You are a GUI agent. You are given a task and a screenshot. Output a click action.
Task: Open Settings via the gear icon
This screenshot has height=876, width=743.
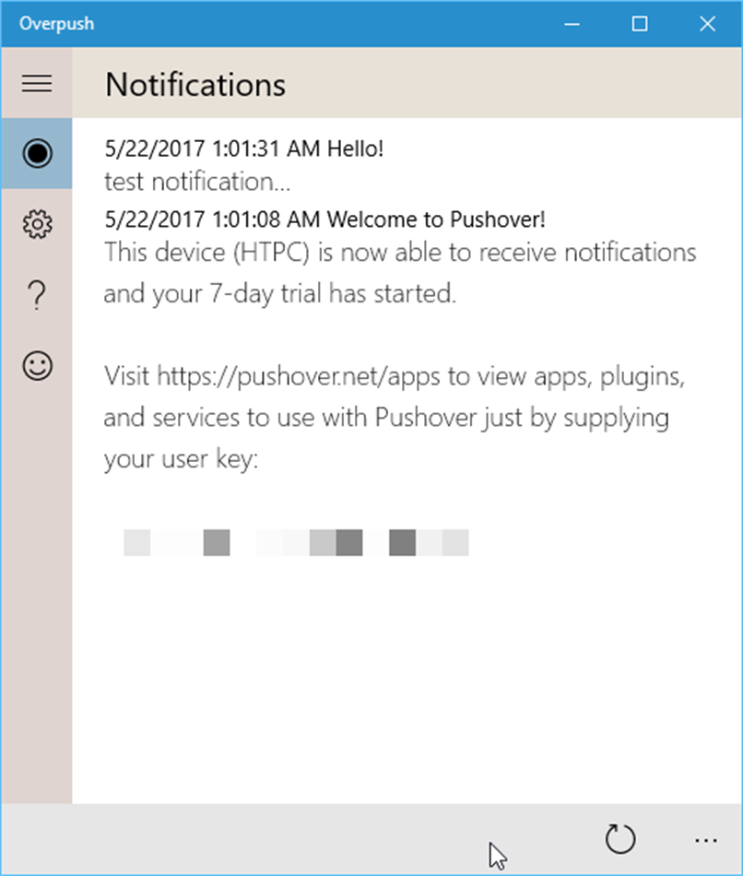37,224
